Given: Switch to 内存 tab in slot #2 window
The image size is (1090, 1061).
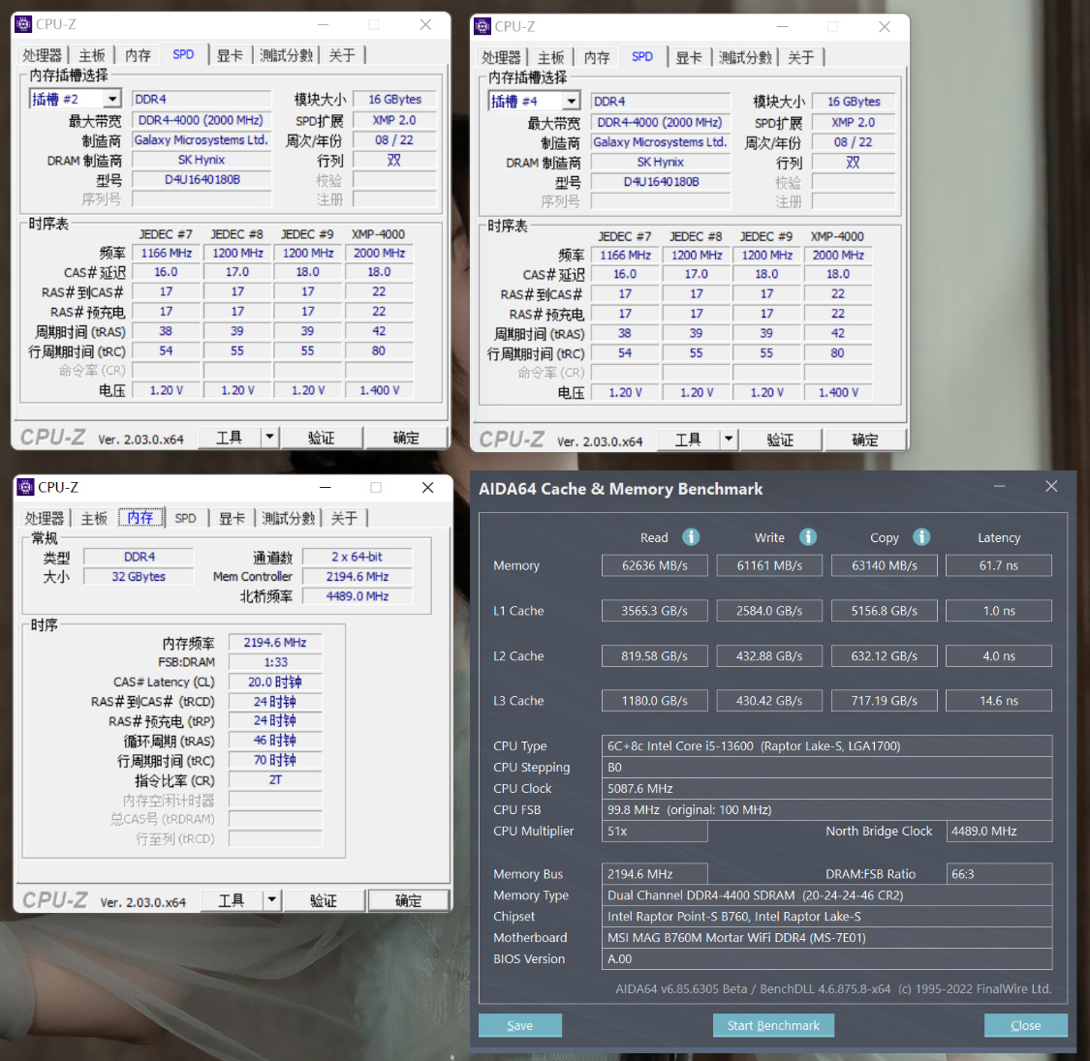Looking at the screenshot, I should click(138, 55).
